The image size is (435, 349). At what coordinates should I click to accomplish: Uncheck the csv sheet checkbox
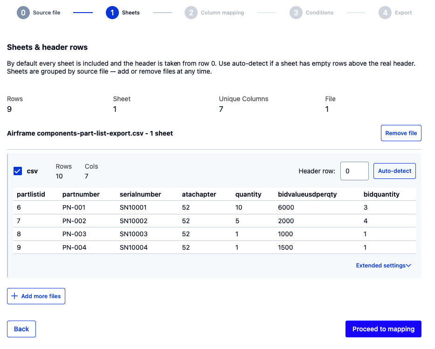click(x=18, y=171)
